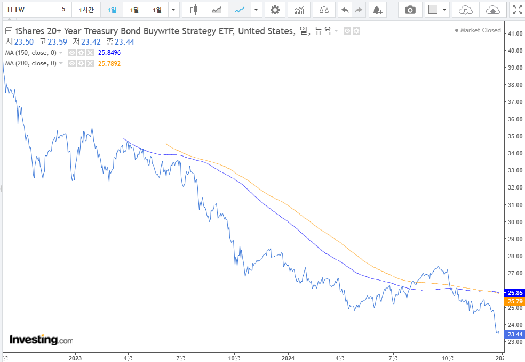This screenshot has width=525, height=362.
Task: Open chart settings gear in toolbar
Action: pos(275,10)
